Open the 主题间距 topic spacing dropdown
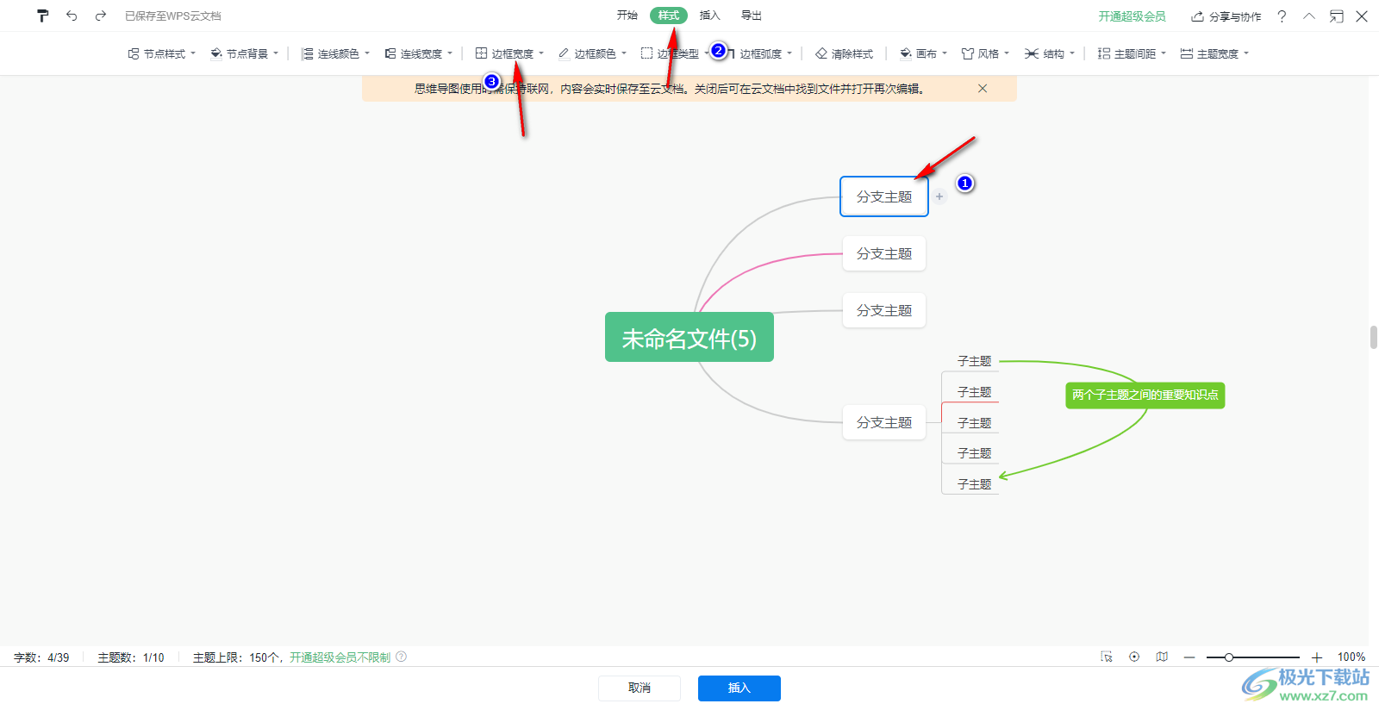1379x710 pixels. (1132, 53)
